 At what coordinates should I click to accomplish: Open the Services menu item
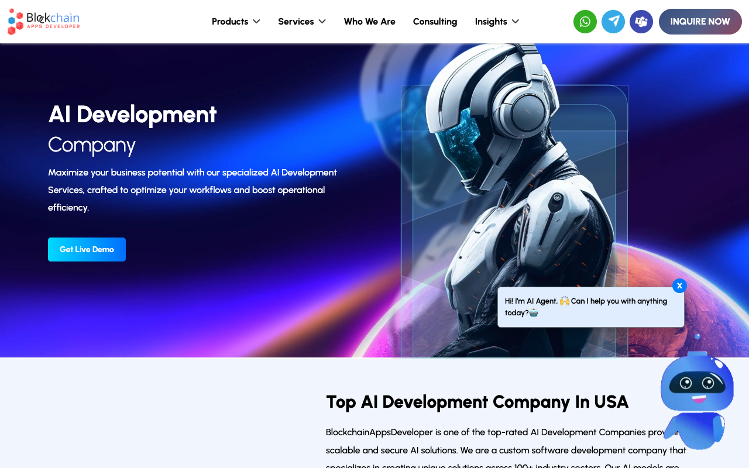[296, 22]
